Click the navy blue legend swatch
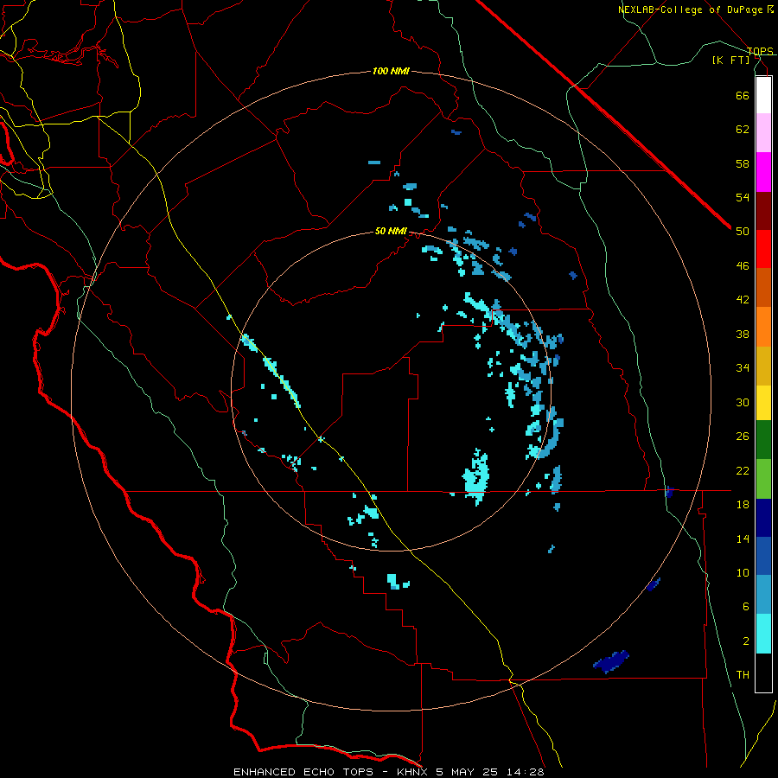This screenshot has width=778, height=778. [x=763, y=518]
